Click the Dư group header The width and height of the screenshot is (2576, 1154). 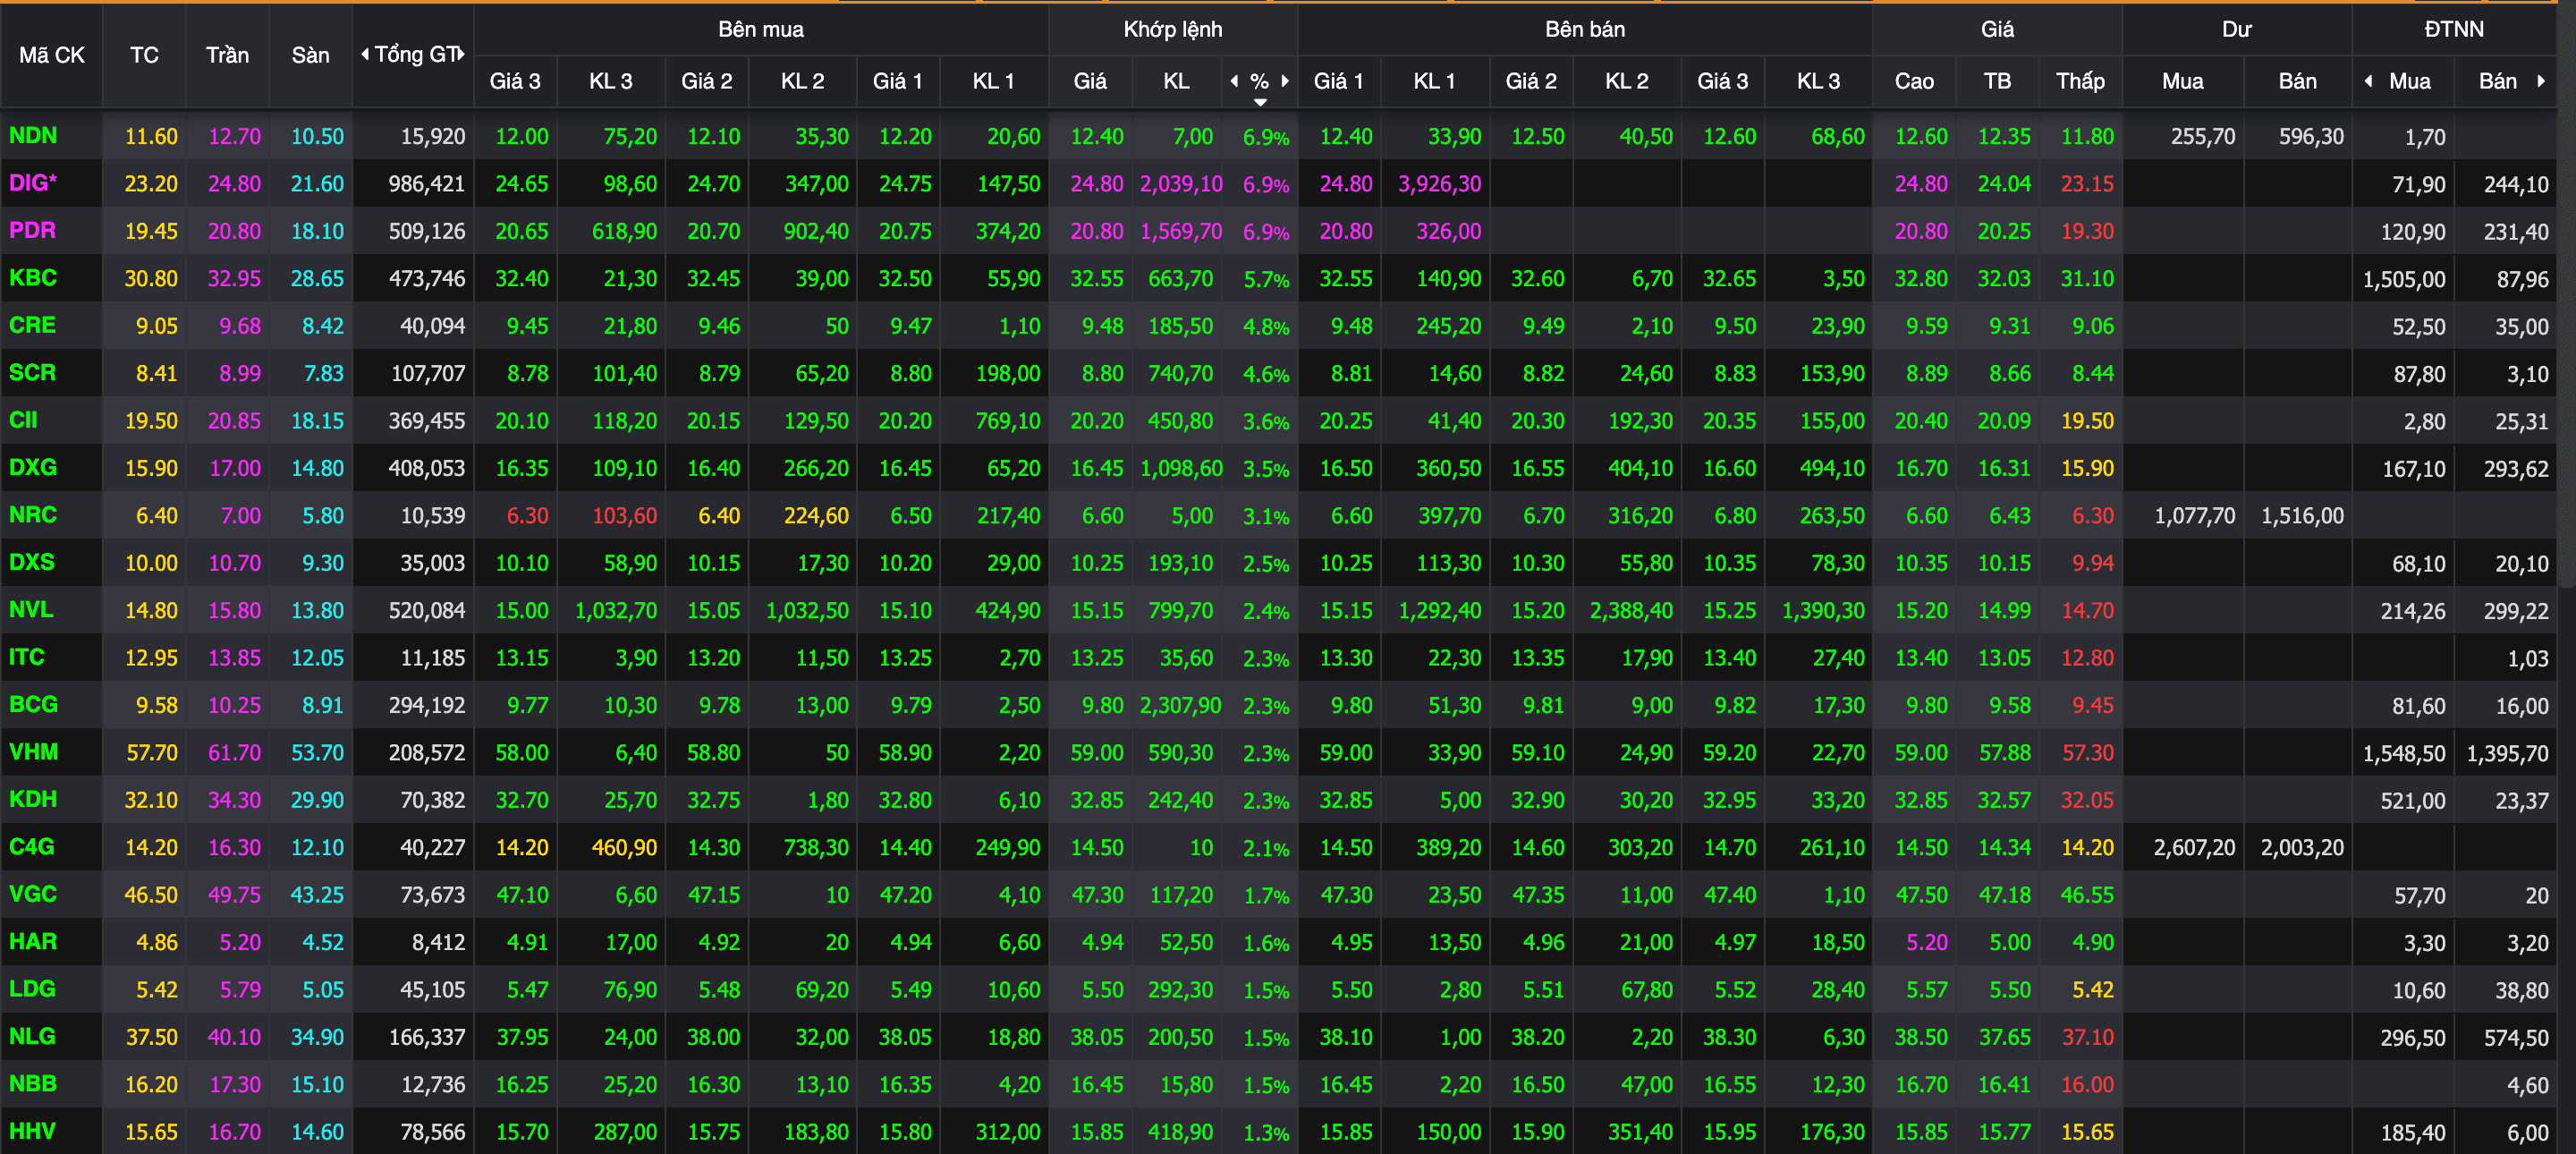tap(2237, 29)
